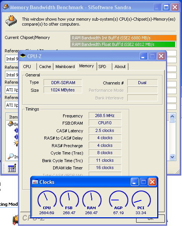
Task: Click the RAM Bandwidth Float green bar
Action: point(123,44)
